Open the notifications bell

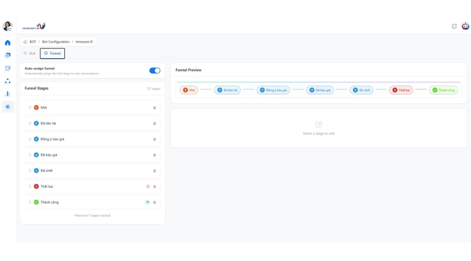point(454,26)
